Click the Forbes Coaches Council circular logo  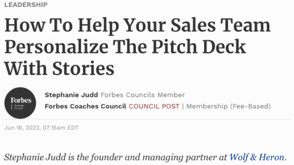coord(20,102)
